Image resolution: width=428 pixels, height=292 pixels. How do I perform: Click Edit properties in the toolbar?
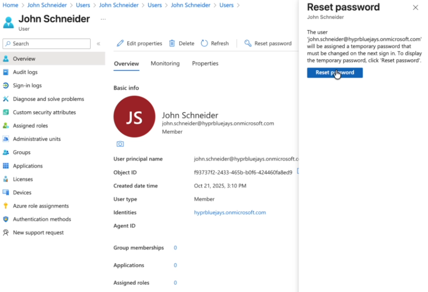[139, 43]
